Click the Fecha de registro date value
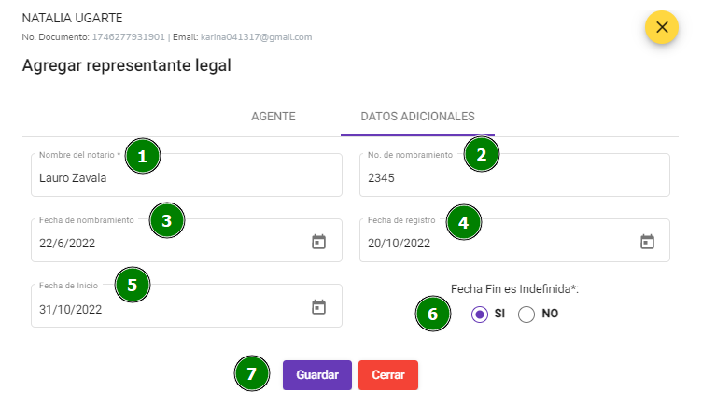 tap(399, 243)
